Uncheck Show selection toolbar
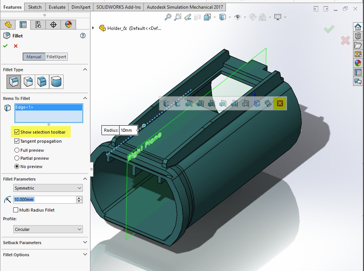This screenshot has width=364, height=271. coord(17,132)
